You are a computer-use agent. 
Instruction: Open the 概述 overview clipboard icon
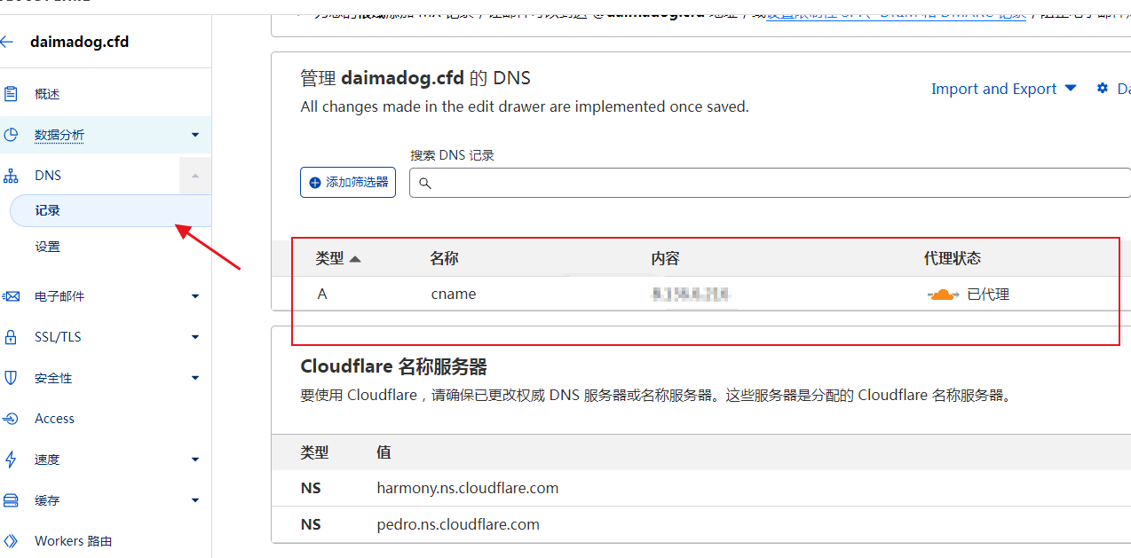(11, 94)
